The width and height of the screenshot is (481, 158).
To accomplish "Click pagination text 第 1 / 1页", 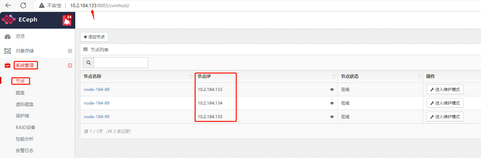I will (x=93, y=131).
